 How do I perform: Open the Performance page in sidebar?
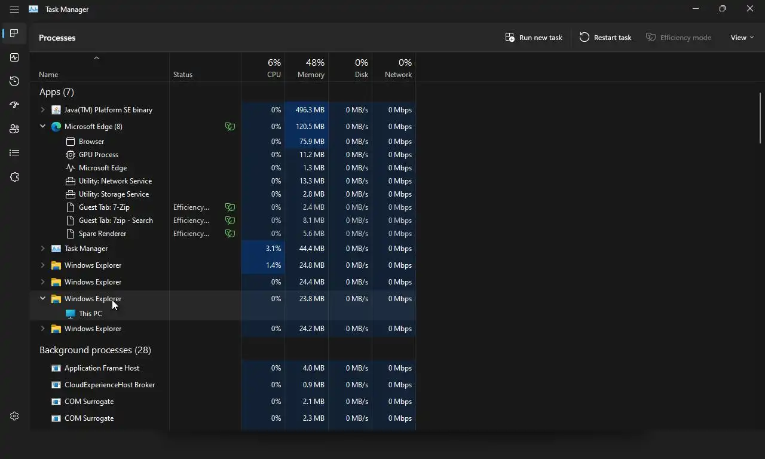[14, 57]
